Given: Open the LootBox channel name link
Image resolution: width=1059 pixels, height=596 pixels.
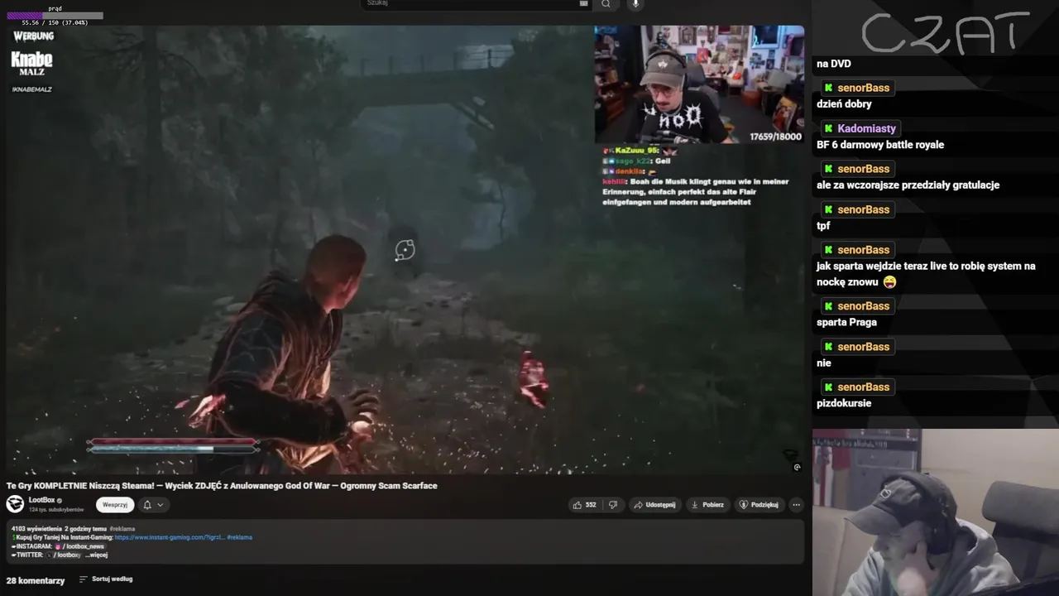Looking at the screenshot, I should [x=42, y=501].
